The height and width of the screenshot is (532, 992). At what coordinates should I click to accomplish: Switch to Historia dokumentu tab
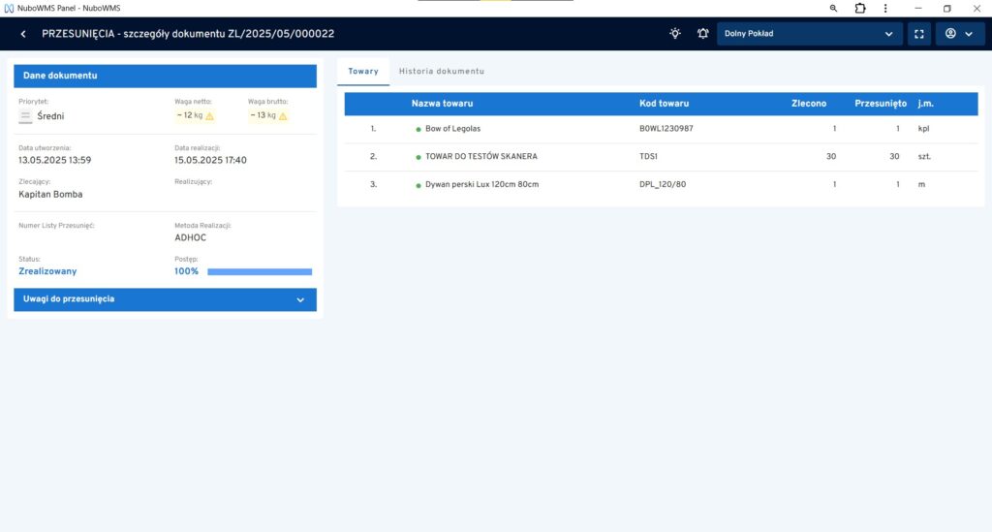click(441, 72)
